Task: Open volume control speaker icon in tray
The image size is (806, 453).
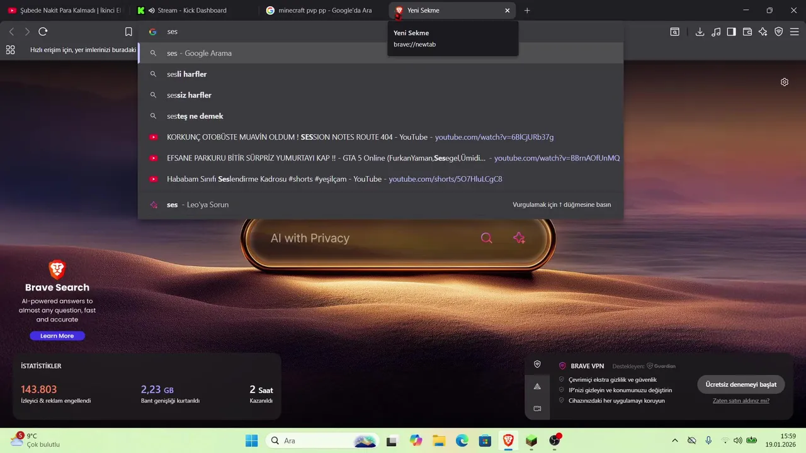Action: pyautogui.click(x=737, y=440)
